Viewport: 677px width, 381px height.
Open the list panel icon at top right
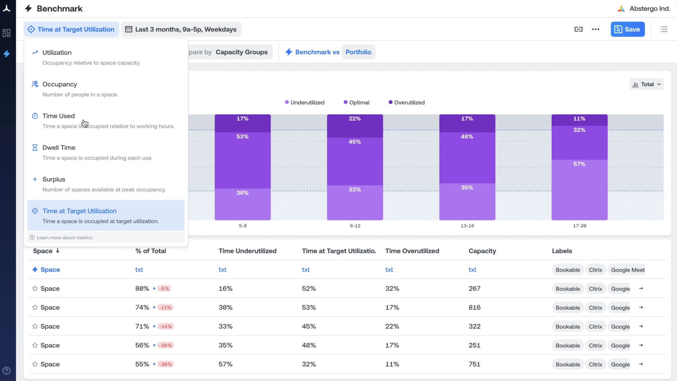663,29
